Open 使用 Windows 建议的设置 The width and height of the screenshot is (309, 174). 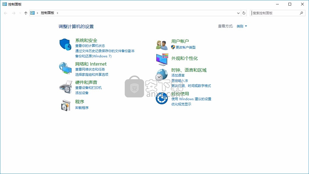tap(191, 99)
